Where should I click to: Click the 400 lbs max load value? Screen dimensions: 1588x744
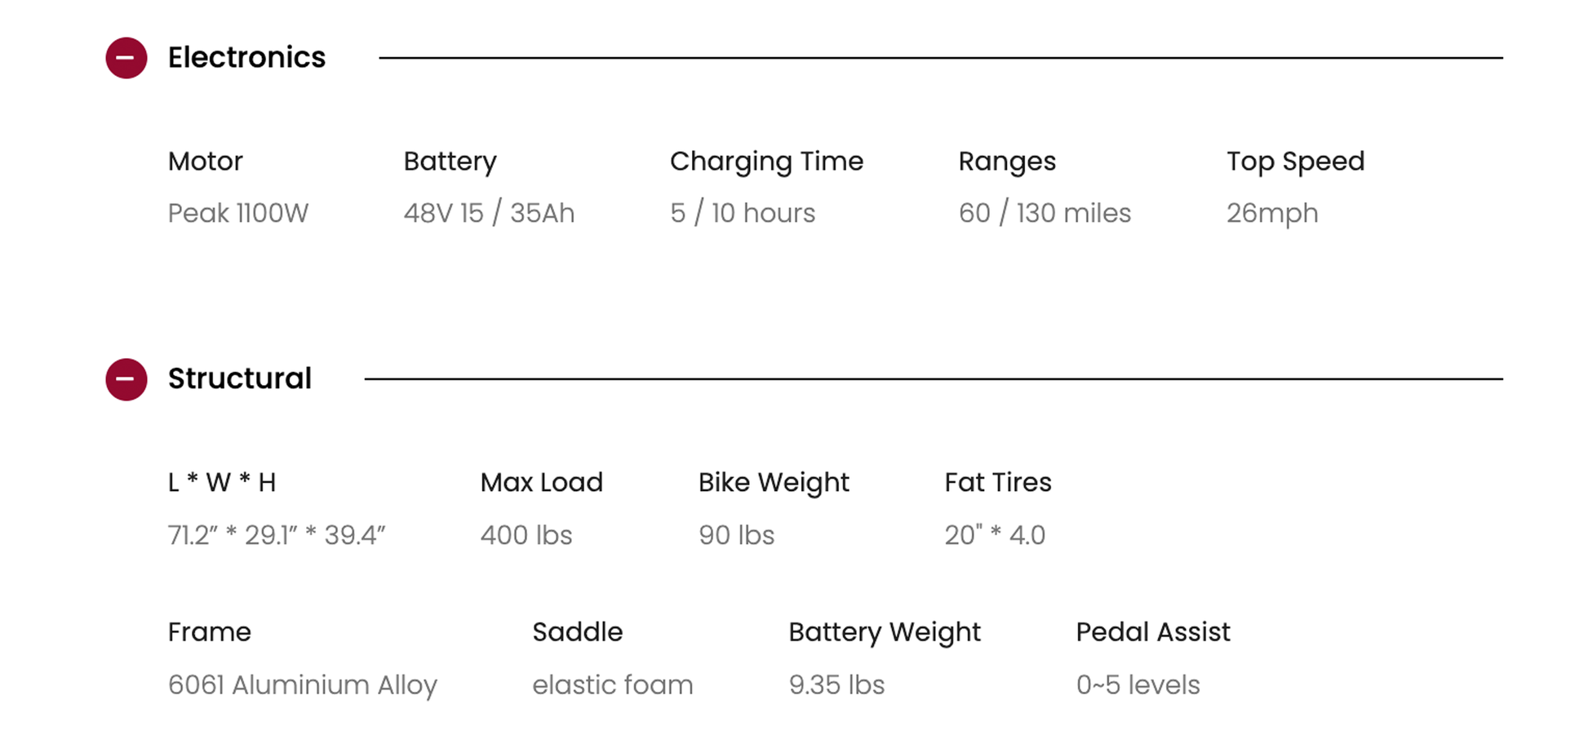(526, 535)
